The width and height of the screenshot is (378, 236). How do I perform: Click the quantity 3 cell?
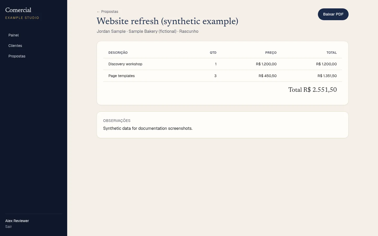pyautogui.click(x=215, y=76)
